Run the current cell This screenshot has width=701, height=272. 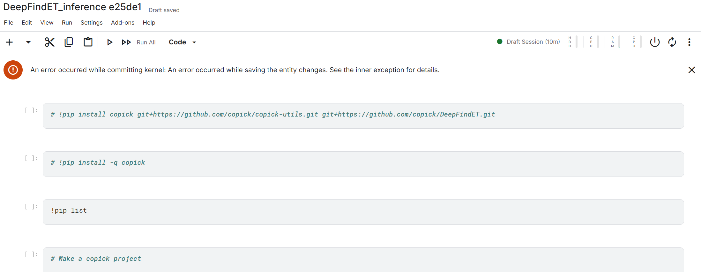(109, 42)
